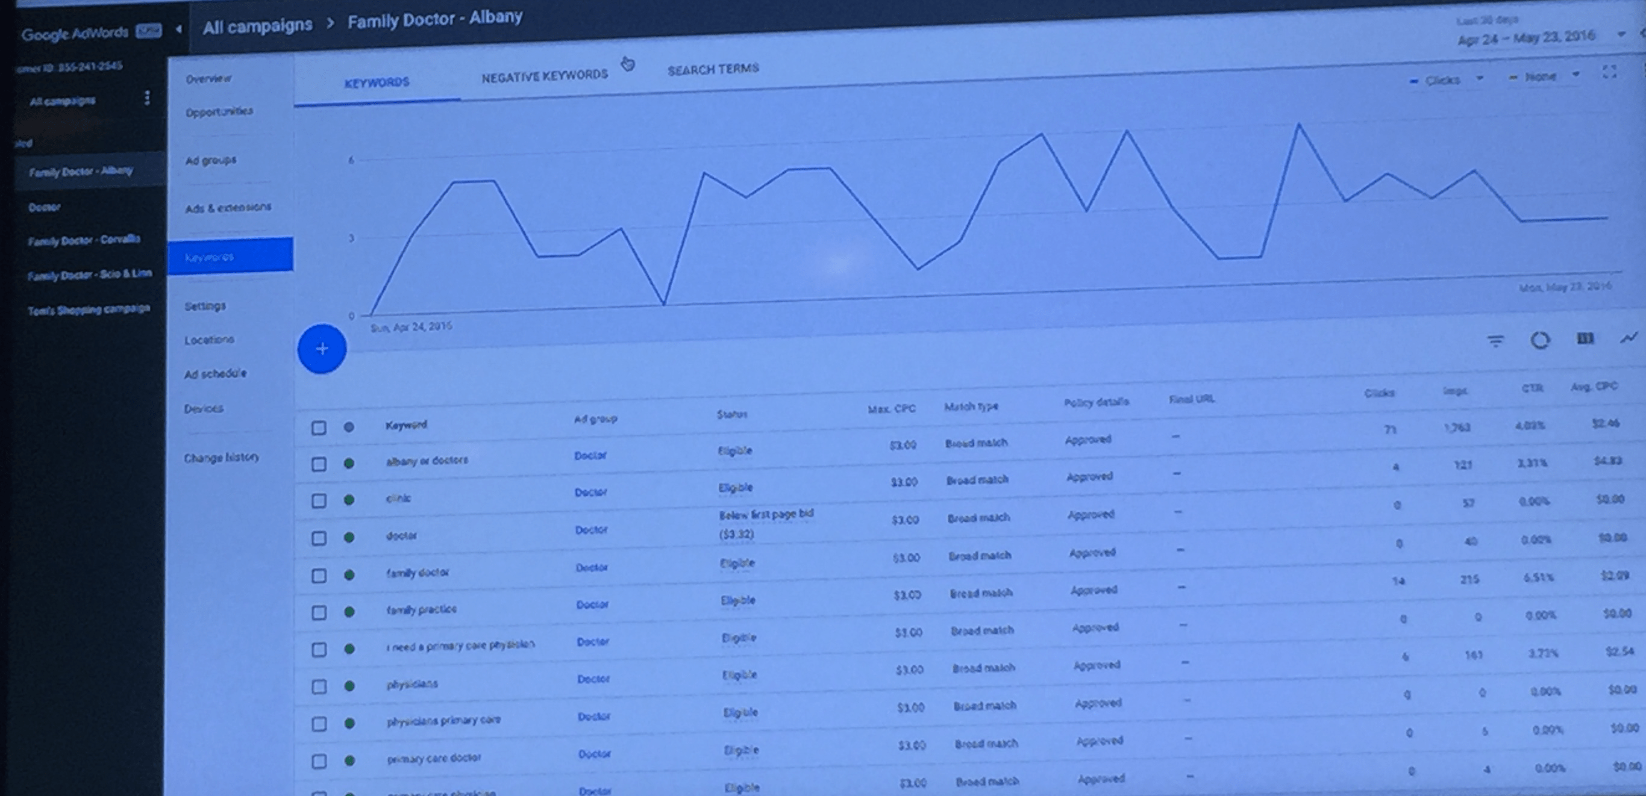1646x796 pixels.
Task: Open Opportunities in the page menu
Action: click(x=219, y=112)
